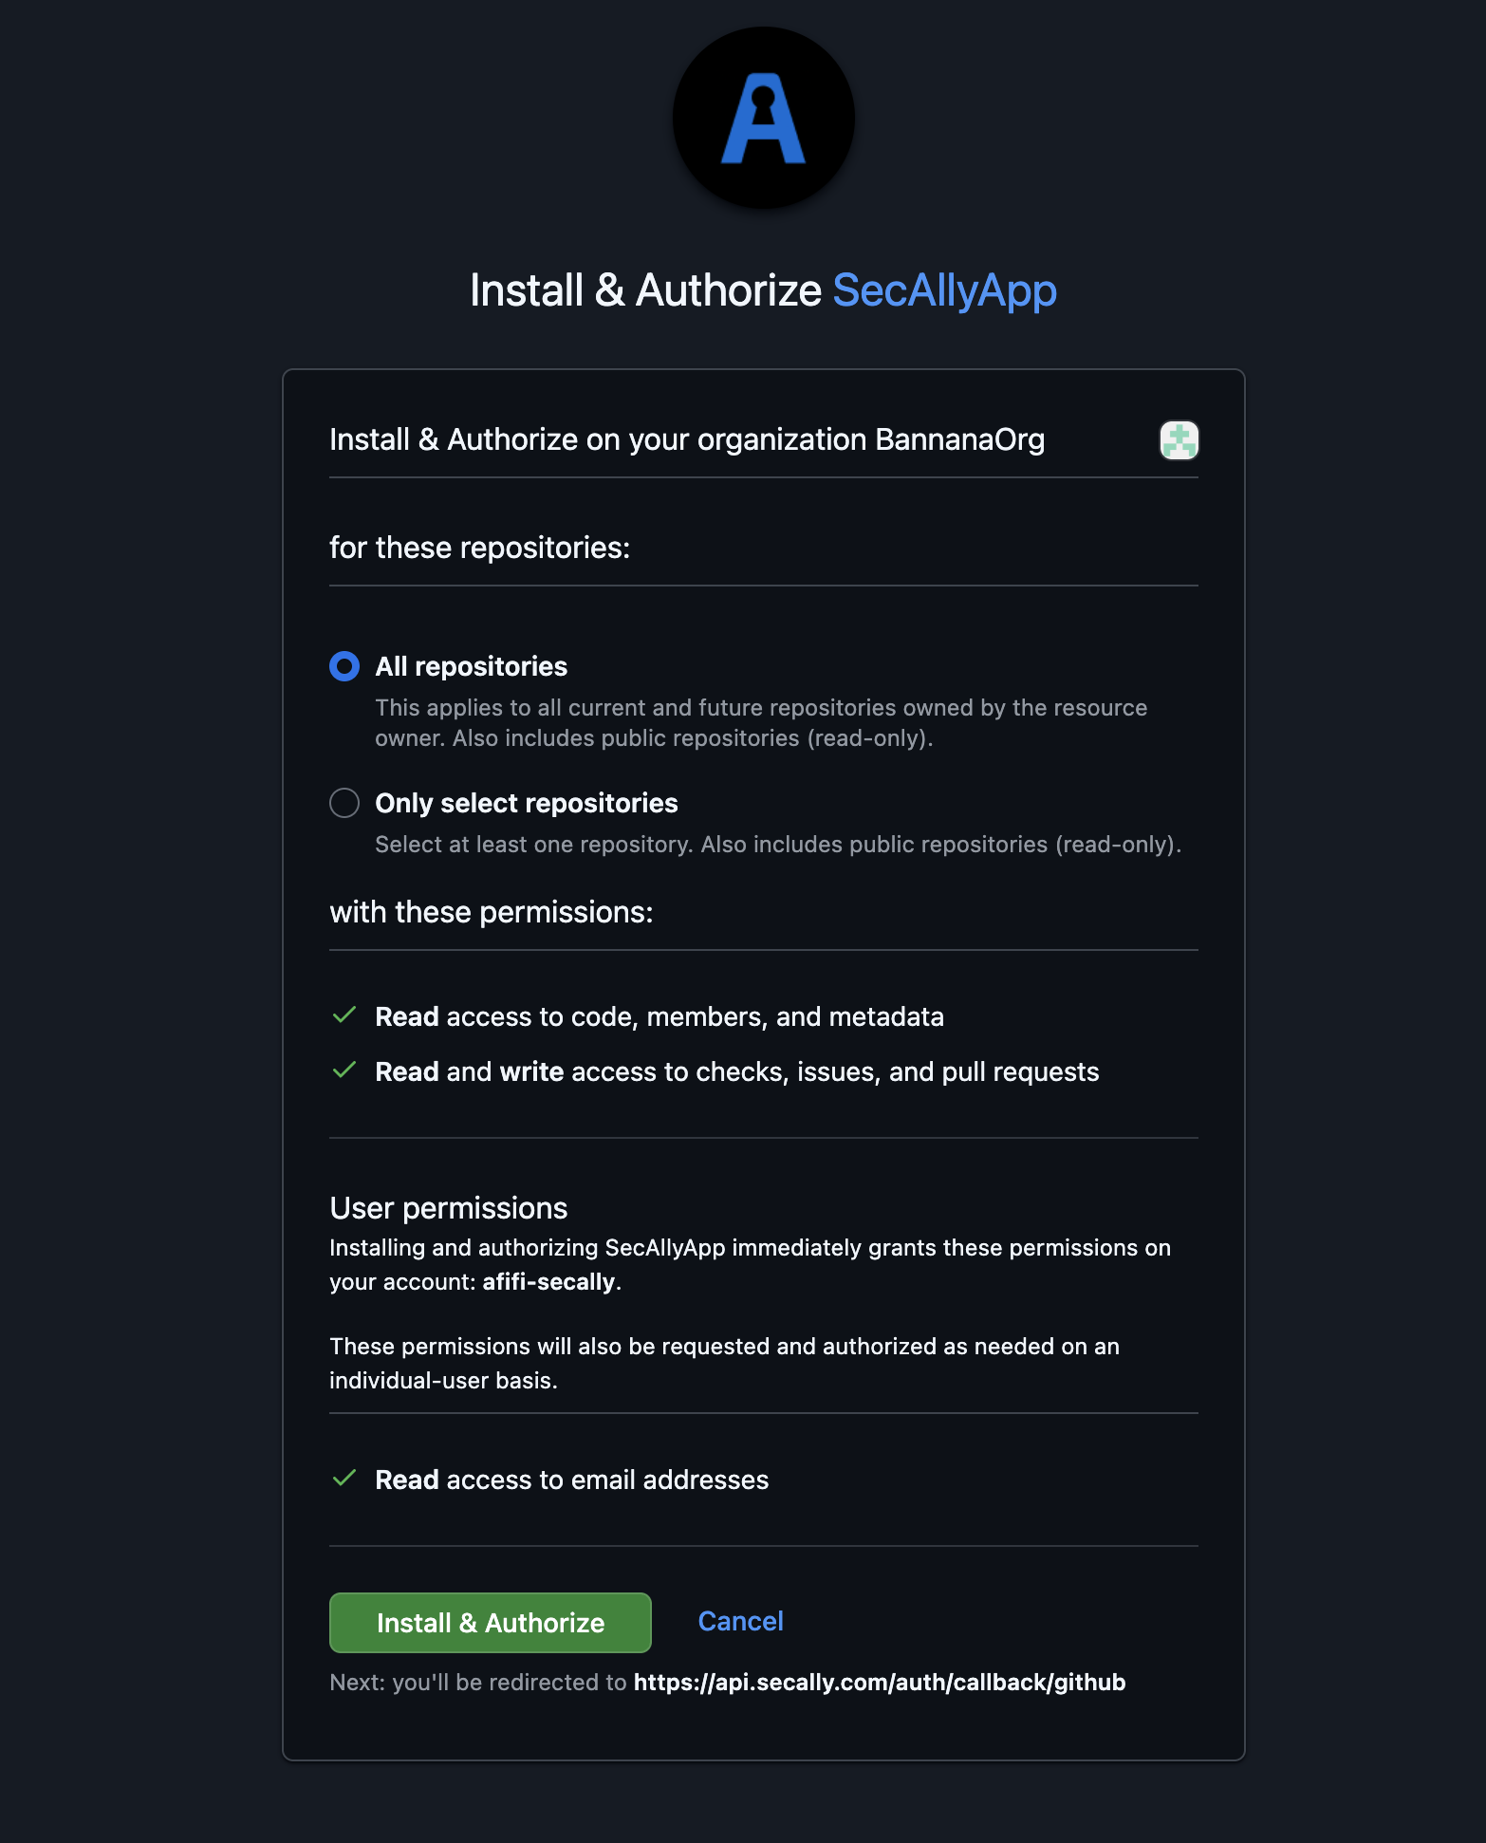Click the checkmark beside read access to code
The width and height of the screenshot is (1486, 1843).
(344, 1015)
